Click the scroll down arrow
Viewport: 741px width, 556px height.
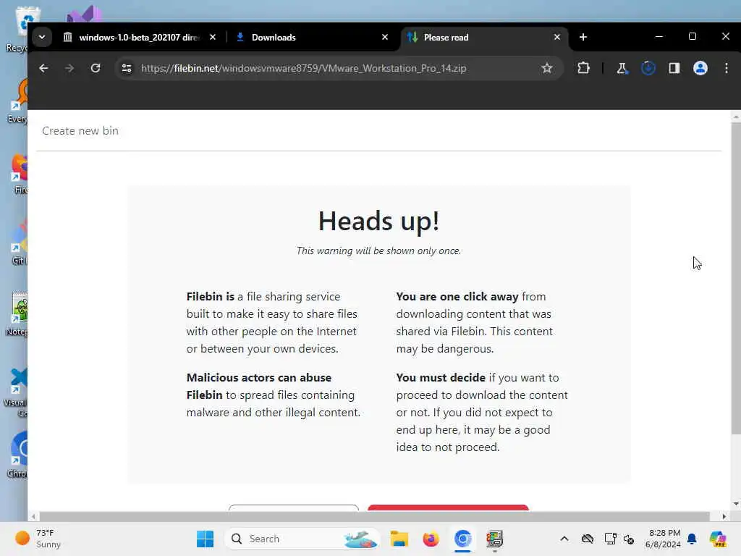[x=736, y=504]
